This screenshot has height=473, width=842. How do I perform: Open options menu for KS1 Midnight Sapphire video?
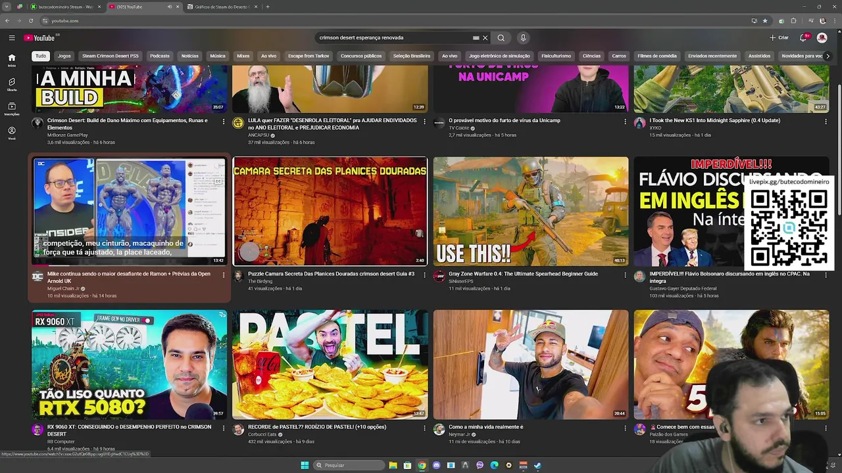[826, 122]
